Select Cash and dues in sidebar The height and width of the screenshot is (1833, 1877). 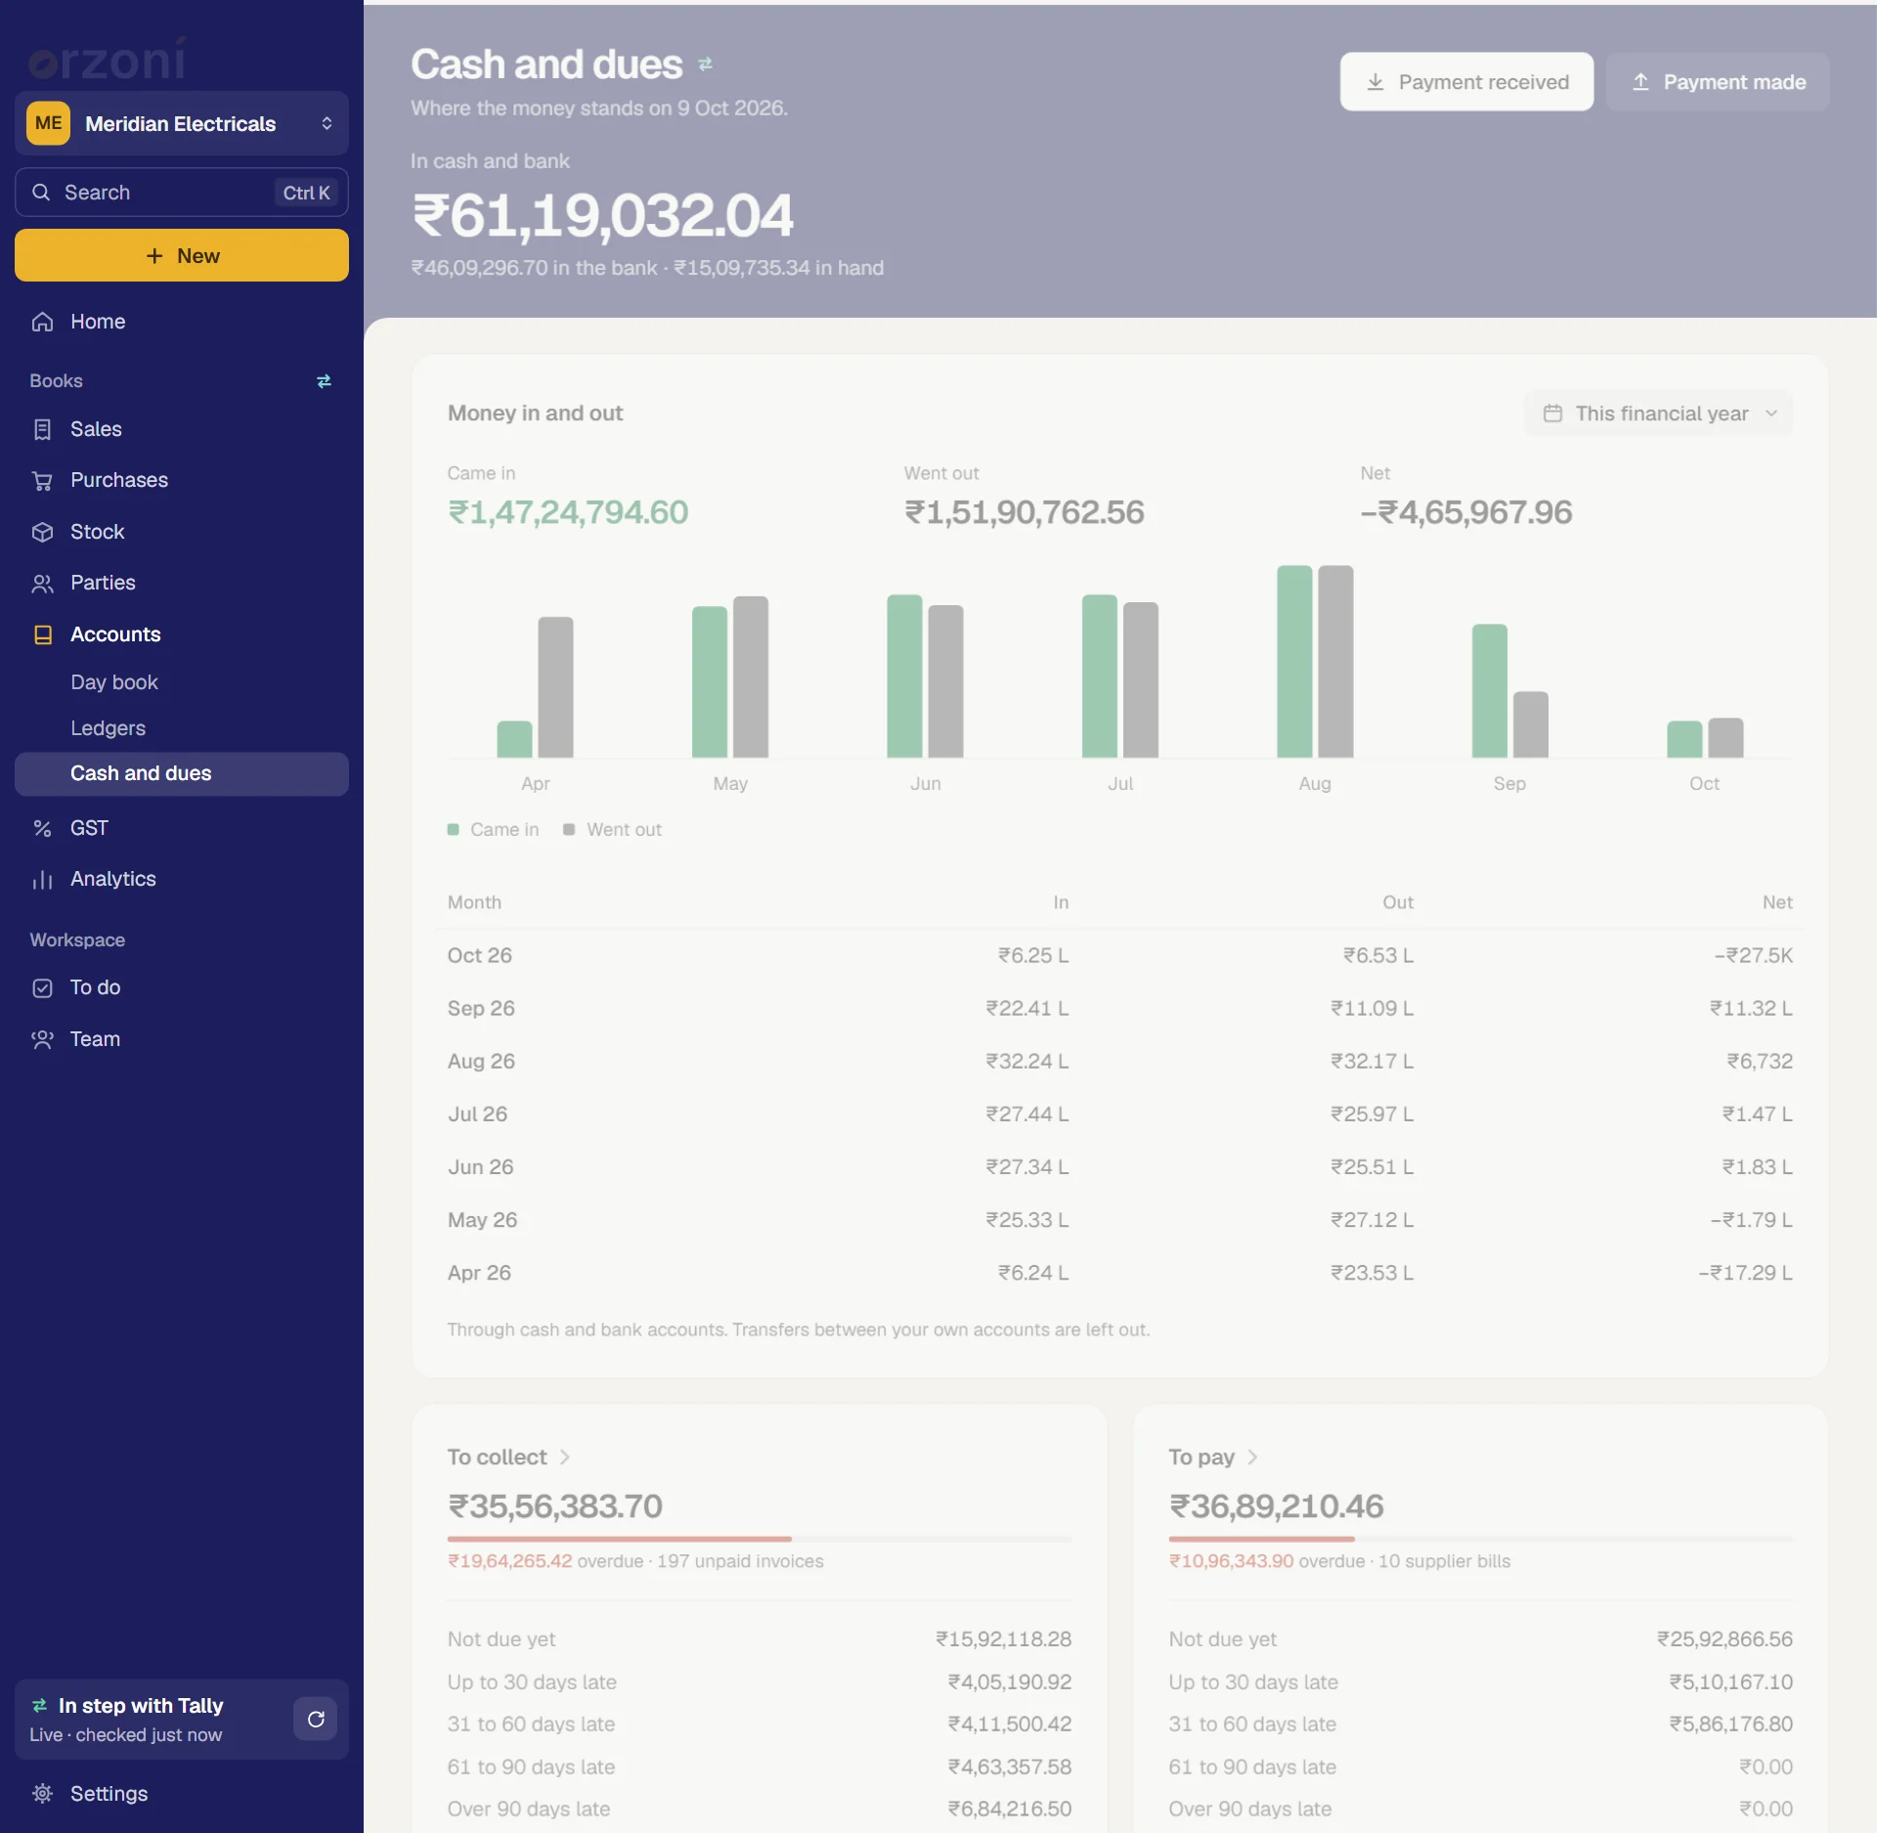pos(182,773)
